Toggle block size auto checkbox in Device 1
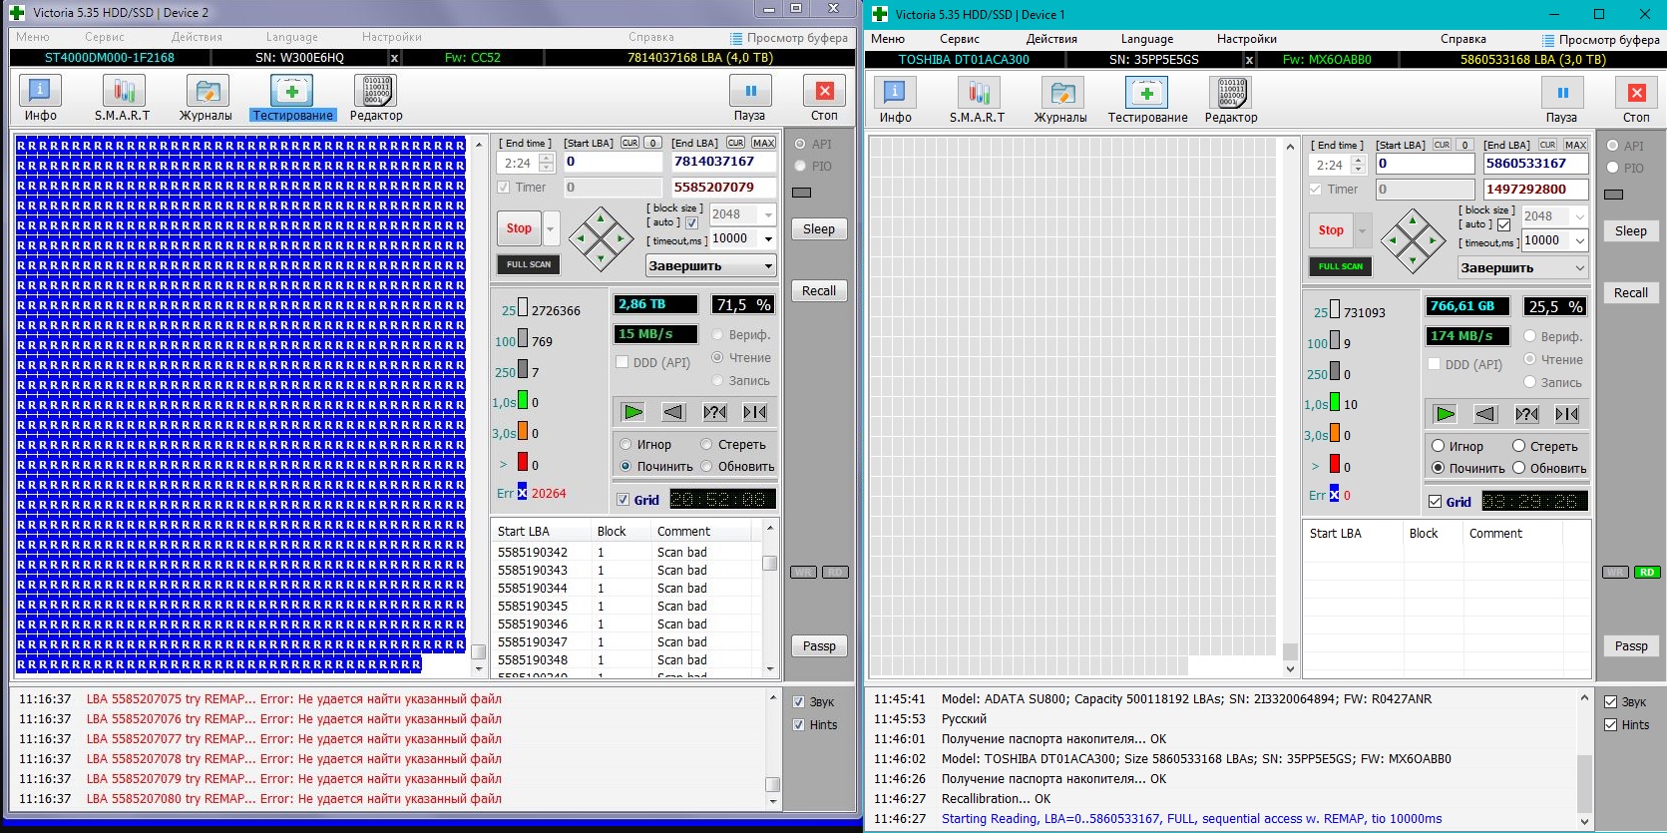 (x=1503, y=224)
